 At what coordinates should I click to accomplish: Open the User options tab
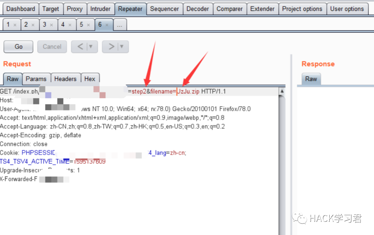pyautogui.click(x=347, y=9)
